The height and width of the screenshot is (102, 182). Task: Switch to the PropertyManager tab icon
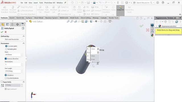point(8,24)
